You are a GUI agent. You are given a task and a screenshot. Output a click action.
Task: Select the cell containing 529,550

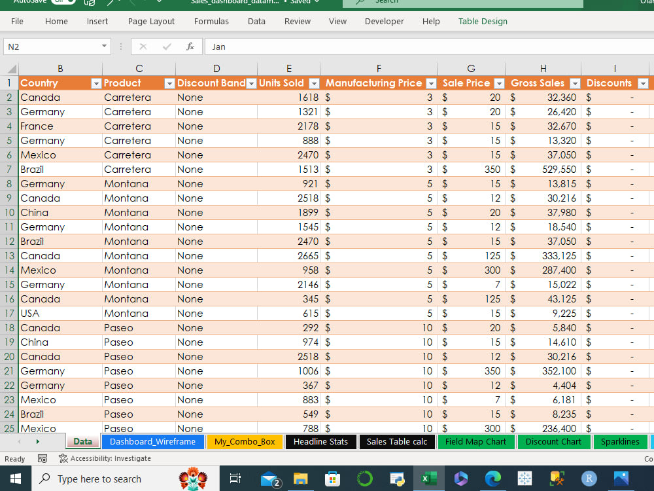point(543,170)
